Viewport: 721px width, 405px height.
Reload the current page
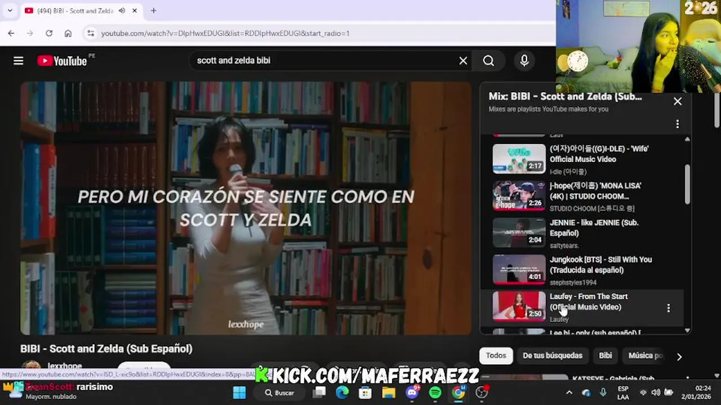(x=49, y=33)
